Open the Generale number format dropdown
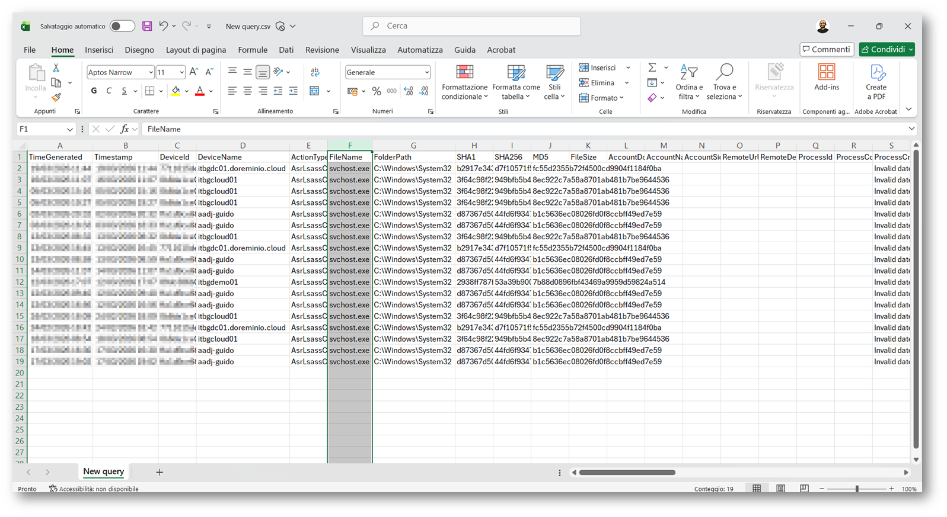Viewport: 947px width, 517px height. click(426, 72)
